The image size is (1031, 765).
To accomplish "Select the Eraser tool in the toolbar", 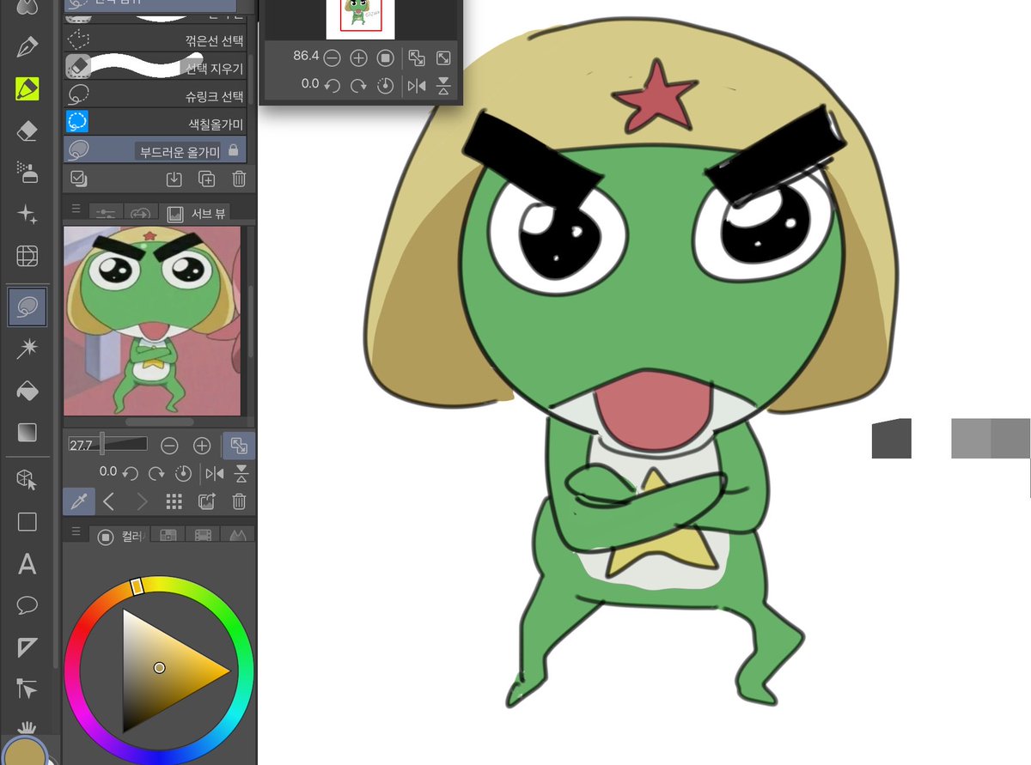I will (x=27, y=130).
